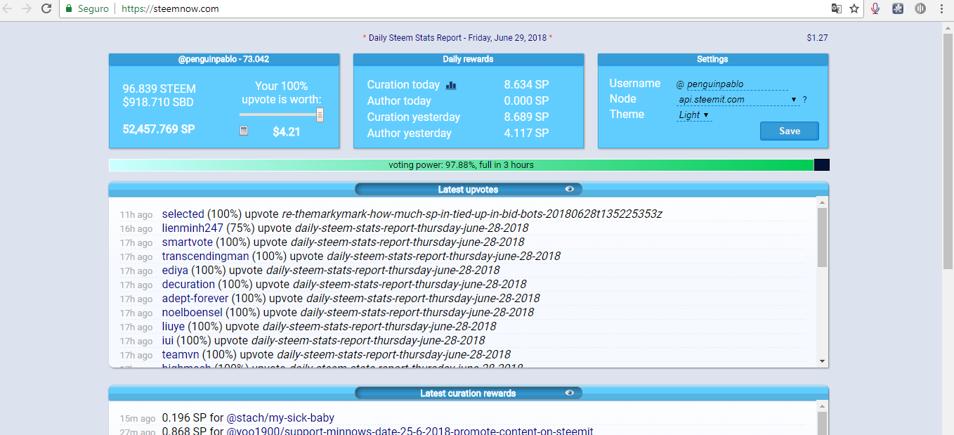Click the puzzle piece extension icon

point(898,9)
